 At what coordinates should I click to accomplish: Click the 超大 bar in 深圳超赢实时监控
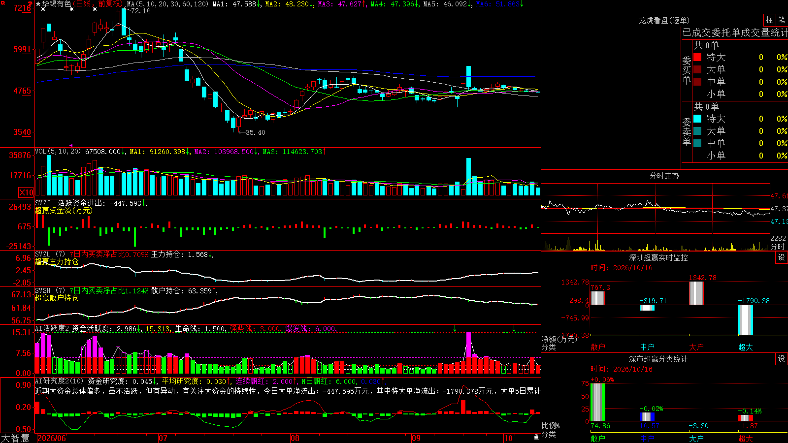coord(746,320)
